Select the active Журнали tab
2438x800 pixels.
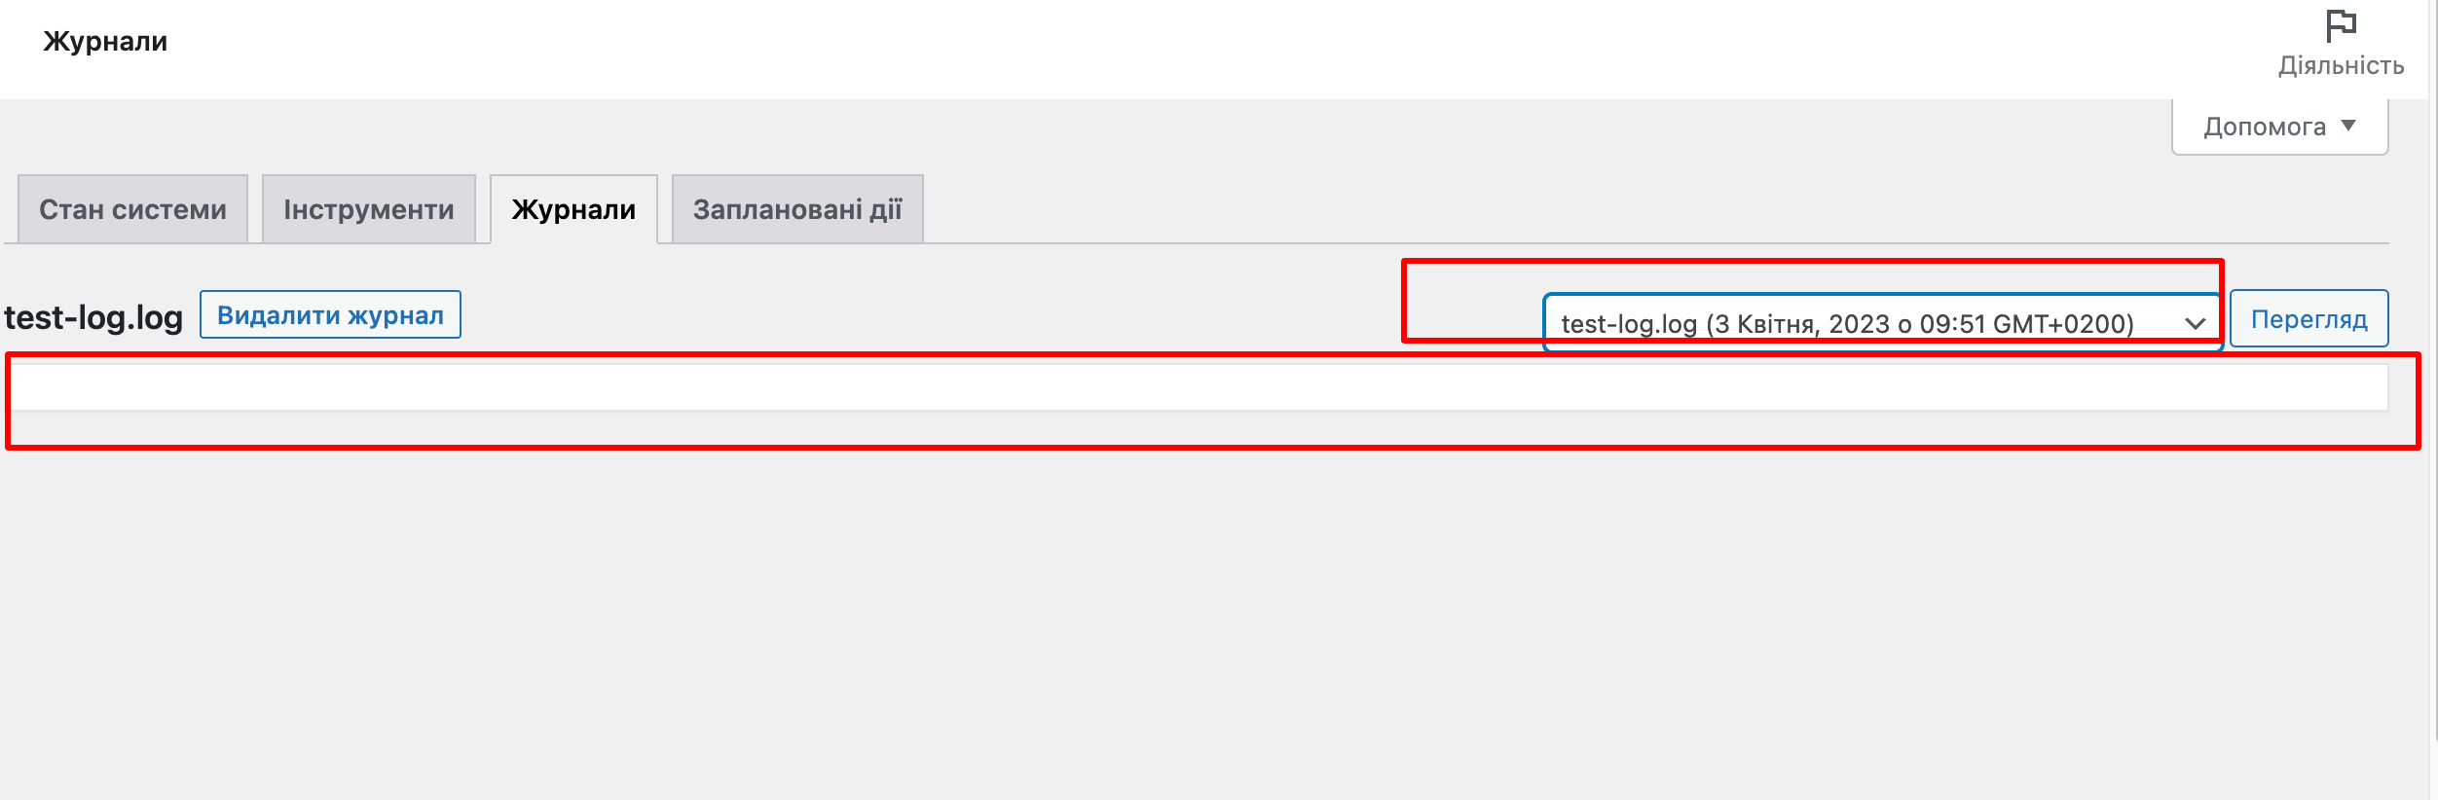point(573,209)
